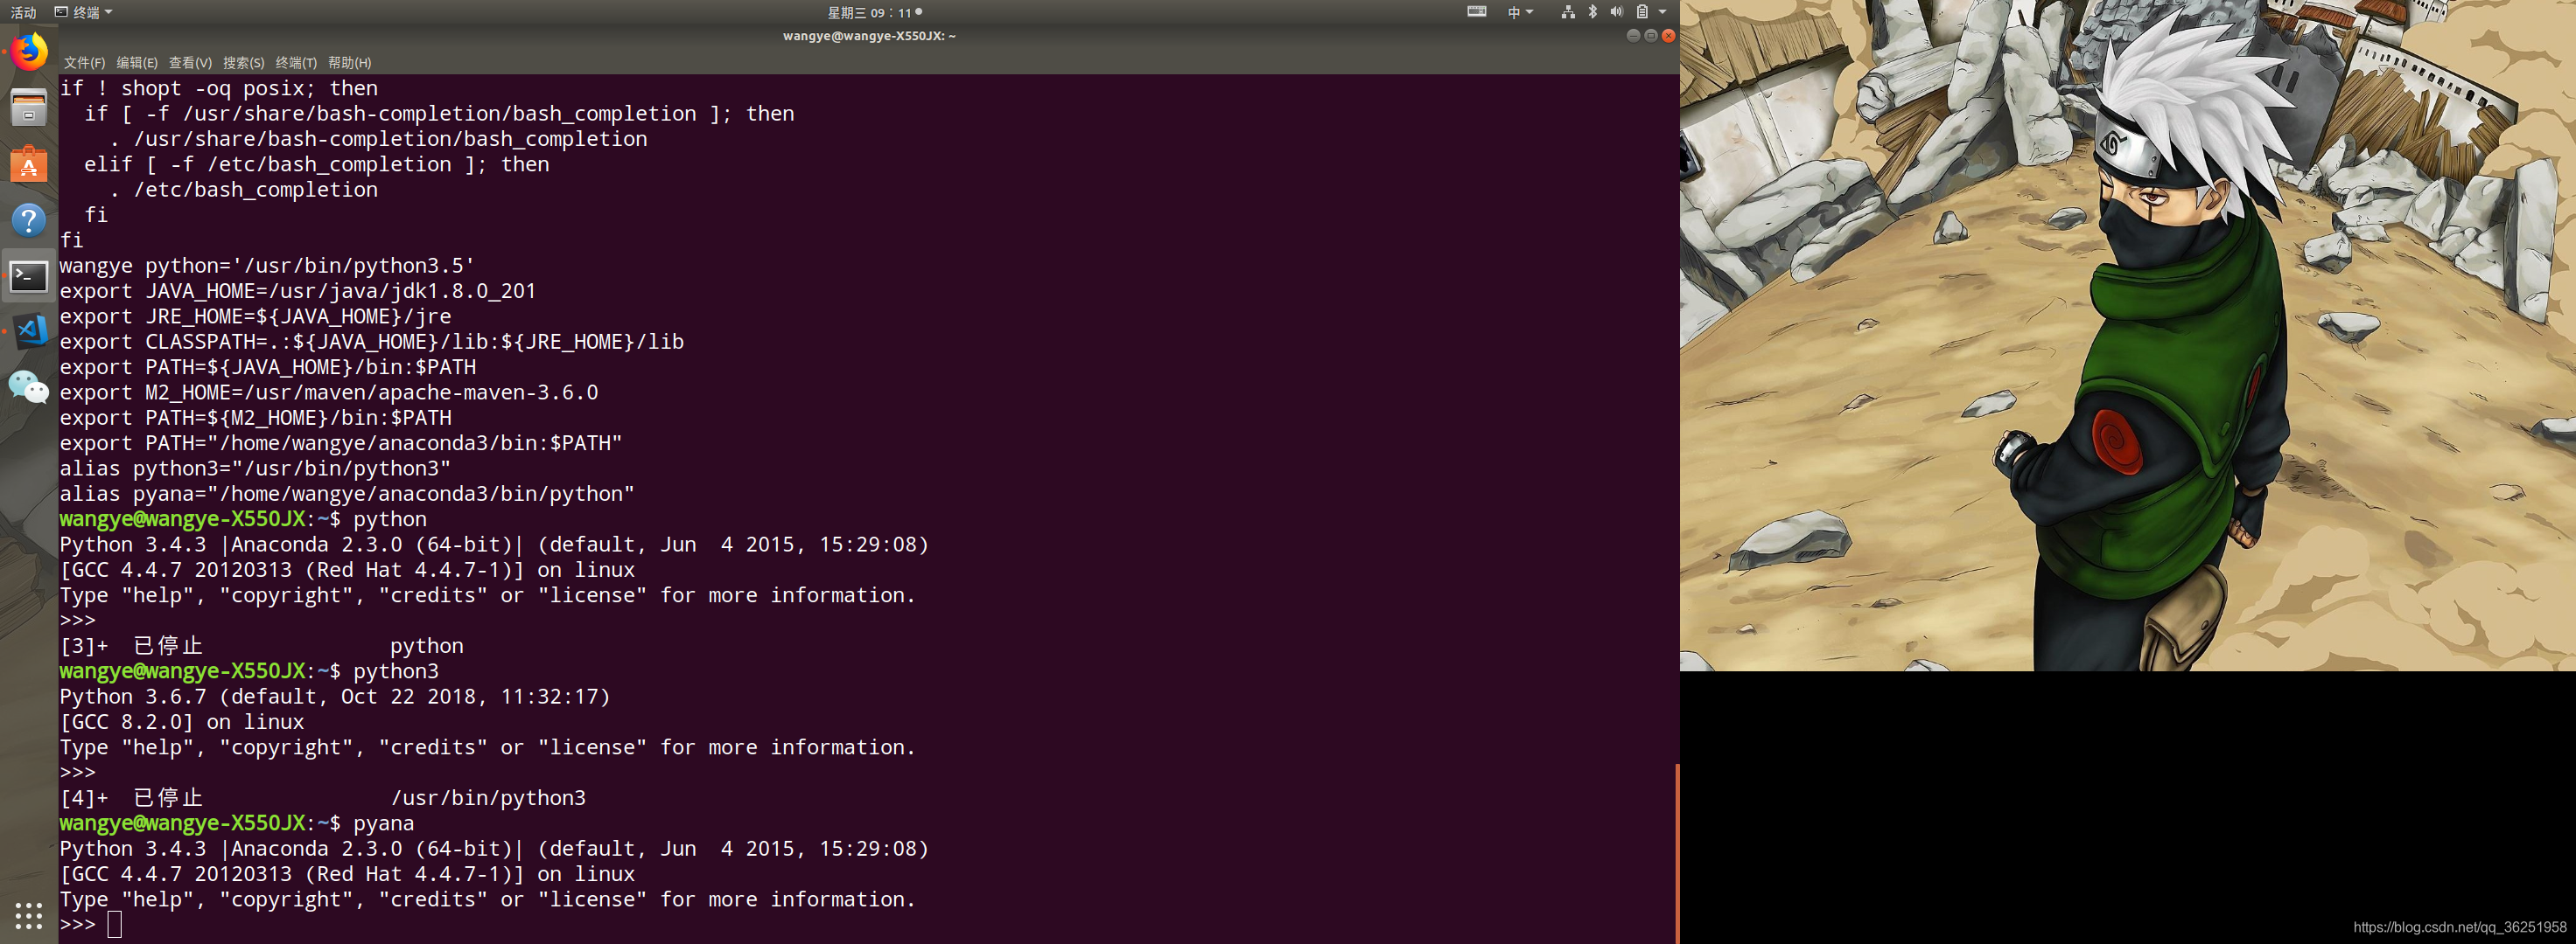Open the Help question-mark icon

point(29,219)
